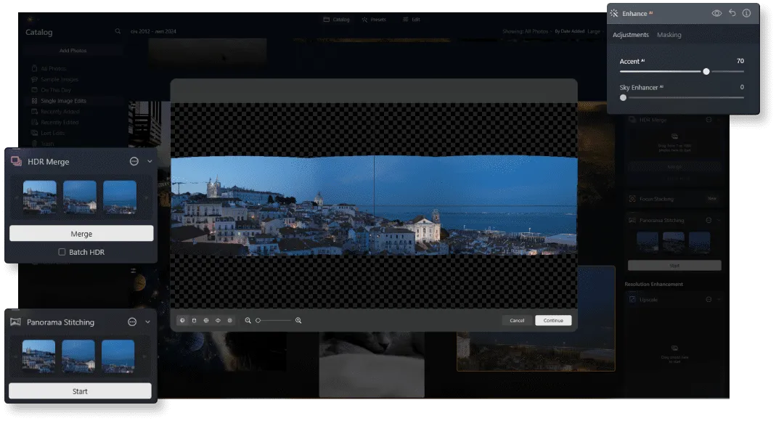The image size is (776, 421).
Task: Select the cylindrical projection icon in panorama toolbar
Action: (x=194, y=320)
